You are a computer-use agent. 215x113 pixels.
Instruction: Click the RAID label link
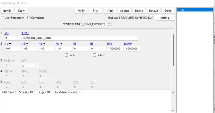click(x=8, y=61)
